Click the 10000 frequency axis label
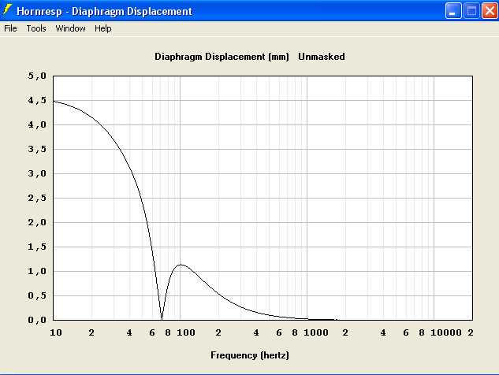The height and width of the screenshot is (375, 499). click(x=446, y=332)
